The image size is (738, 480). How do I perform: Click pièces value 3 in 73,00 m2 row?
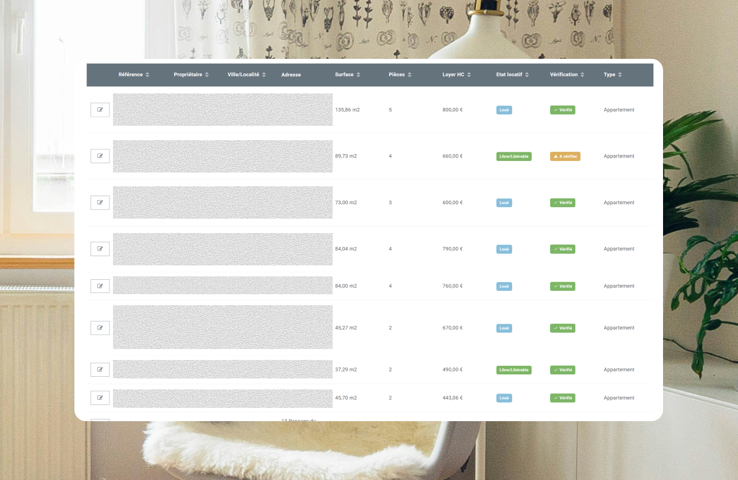point(390,202)
